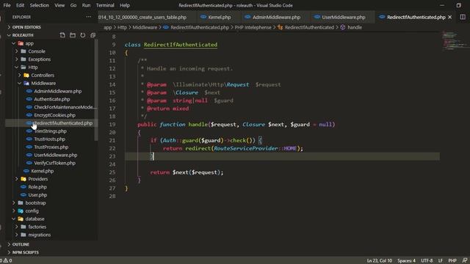The width and height of the screenshot is (470, 264).
Task: Expand the factories folder
Action: 37,227
